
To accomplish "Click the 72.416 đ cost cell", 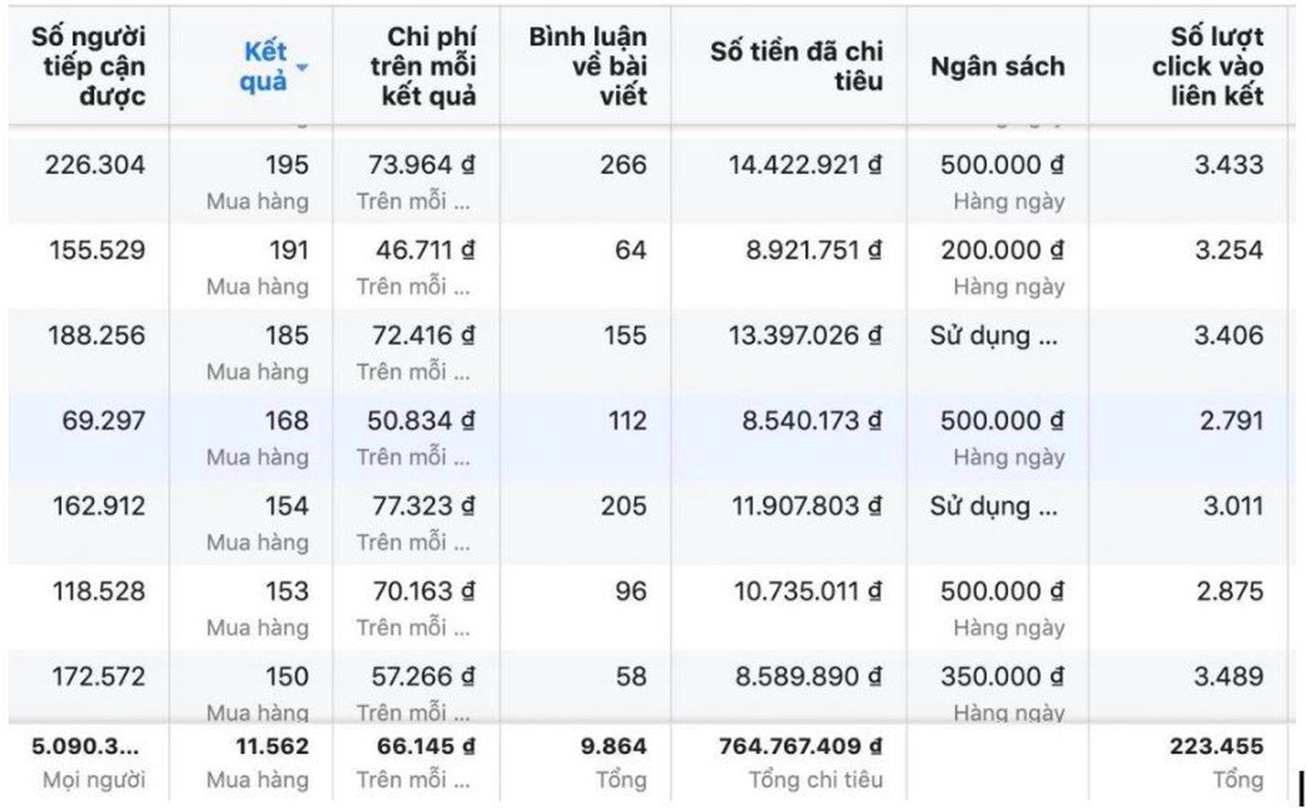I will [x=423, y=335].
